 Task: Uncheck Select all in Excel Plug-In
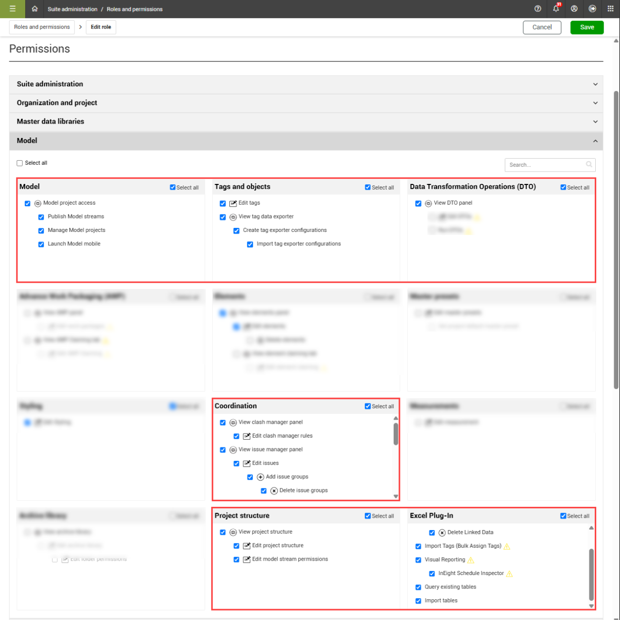pos(563,516)
